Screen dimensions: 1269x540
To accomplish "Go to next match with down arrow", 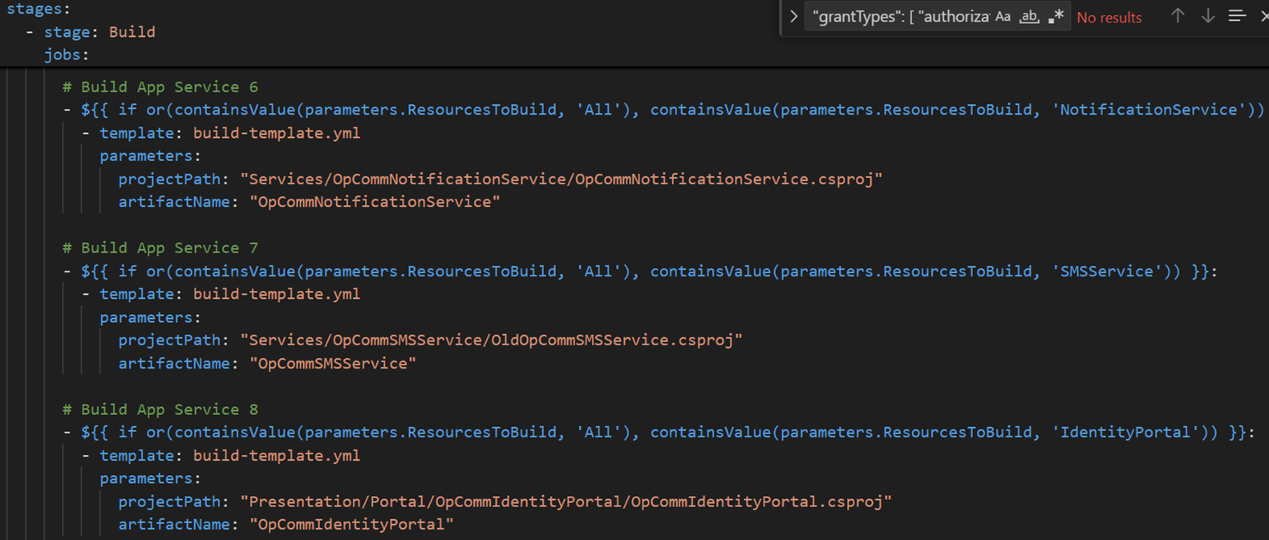I will click(1207, 16).
